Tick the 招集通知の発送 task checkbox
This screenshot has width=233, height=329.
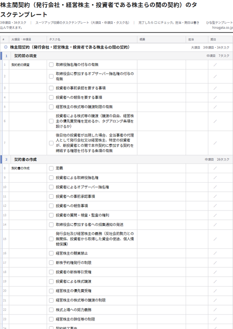click(51, 225)
